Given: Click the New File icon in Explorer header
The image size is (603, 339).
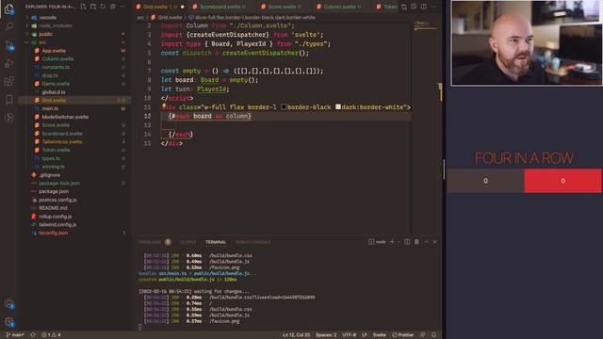Looking at the screenshot, I should [x=84, y=7].
